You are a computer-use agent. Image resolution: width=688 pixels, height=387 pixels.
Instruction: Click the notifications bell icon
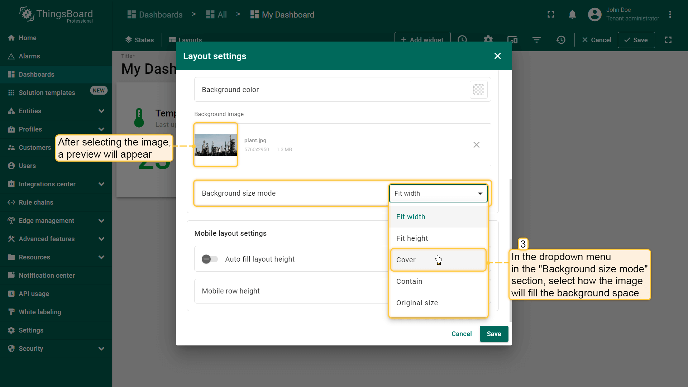click(x=572, y=15)
